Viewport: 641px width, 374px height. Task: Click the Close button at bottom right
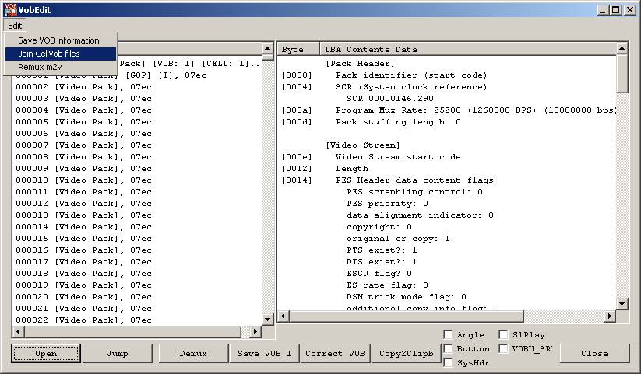point(594,354)
